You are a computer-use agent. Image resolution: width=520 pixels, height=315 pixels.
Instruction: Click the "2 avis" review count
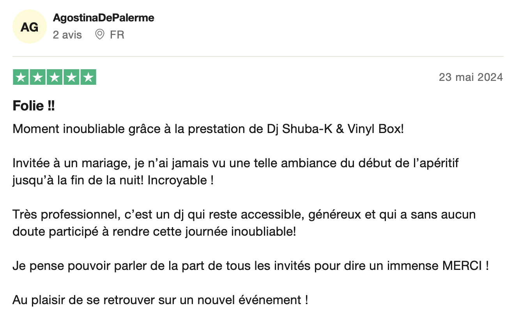[67, 35]
